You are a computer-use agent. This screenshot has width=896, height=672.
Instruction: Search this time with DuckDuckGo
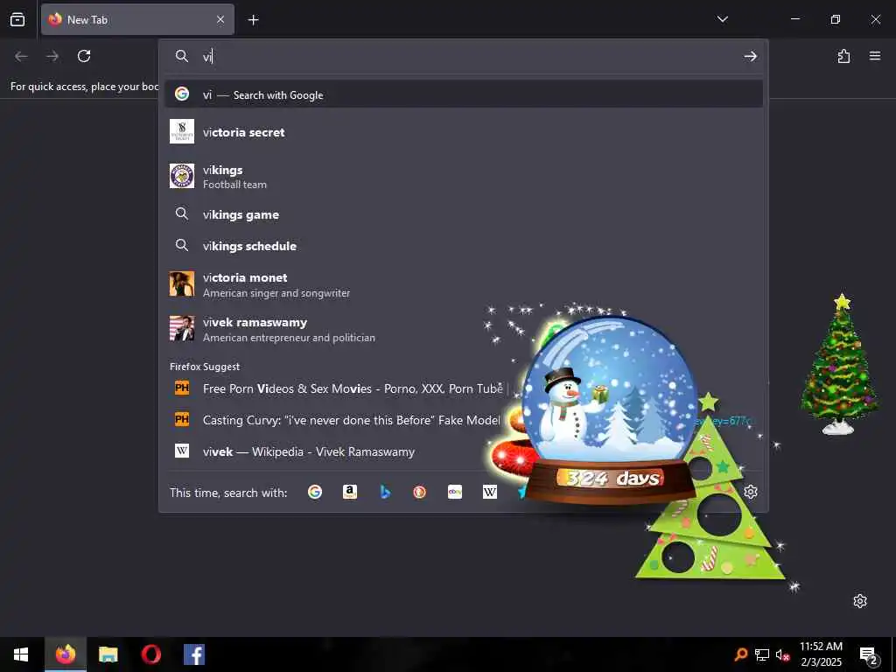coord(419,492)
